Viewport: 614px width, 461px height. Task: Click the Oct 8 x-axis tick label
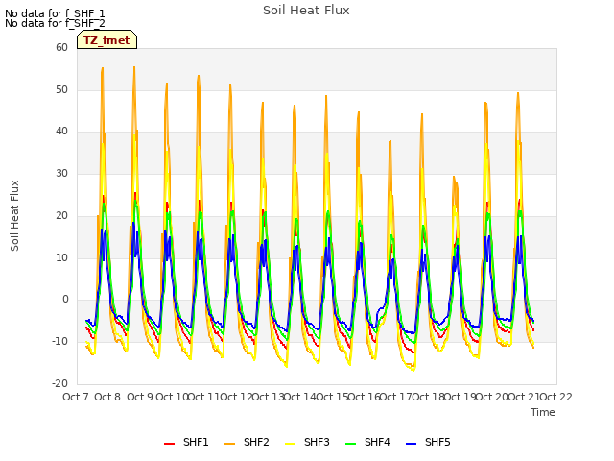107,397
